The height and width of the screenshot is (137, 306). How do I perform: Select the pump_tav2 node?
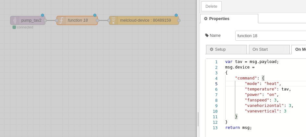28,20
